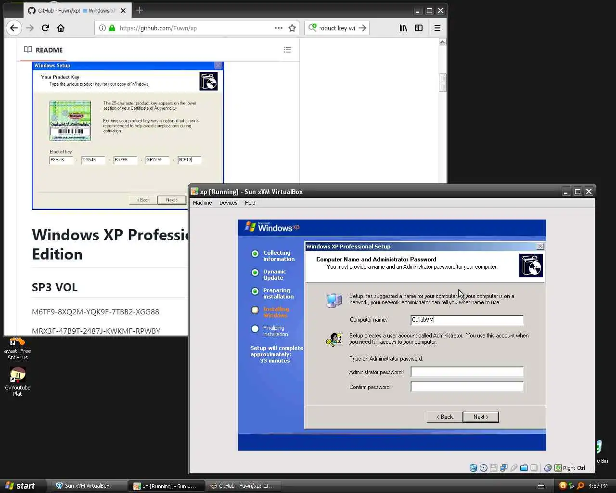This screenshot has height=493, width=616.
Task: Open the VirtualBox Devices menu
Action: pyautogui.click(x=228, y=203)
